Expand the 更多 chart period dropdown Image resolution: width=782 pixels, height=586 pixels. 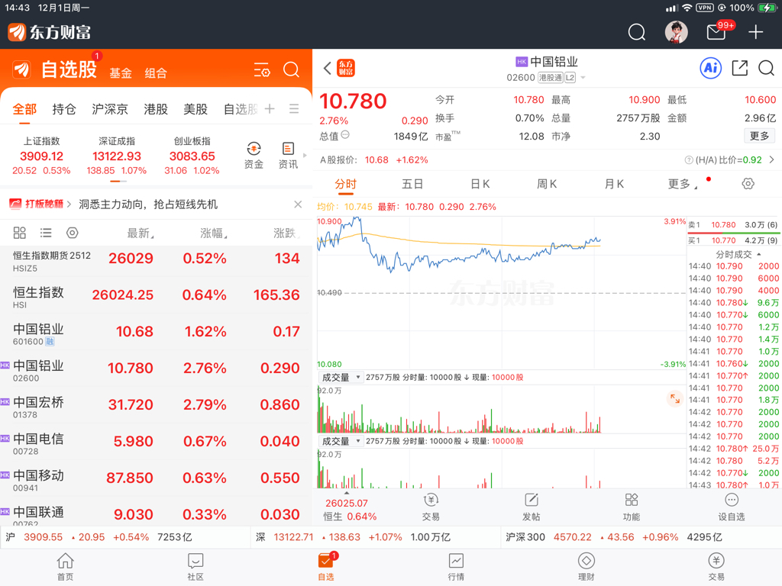(x=682, y=184)
